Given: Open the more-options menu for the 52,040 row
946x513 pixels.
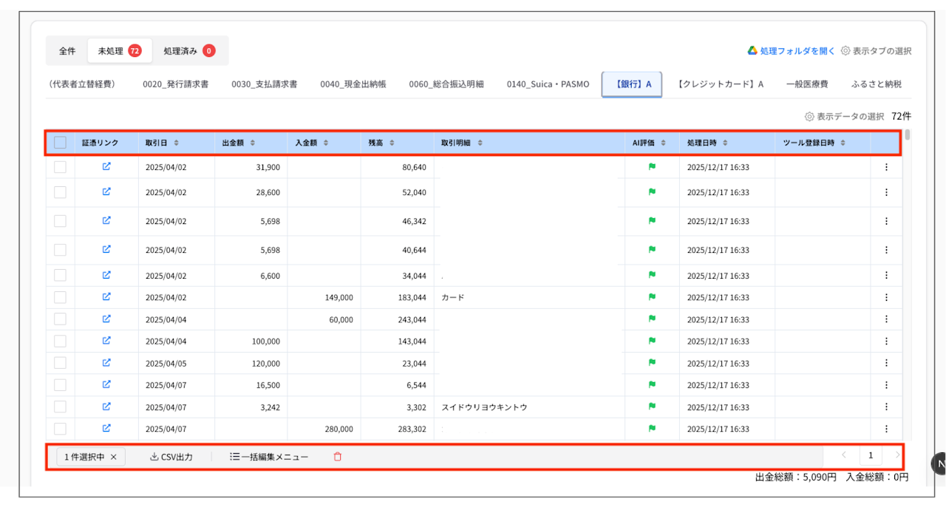Looking at the screenshot, I should [886, 192].
